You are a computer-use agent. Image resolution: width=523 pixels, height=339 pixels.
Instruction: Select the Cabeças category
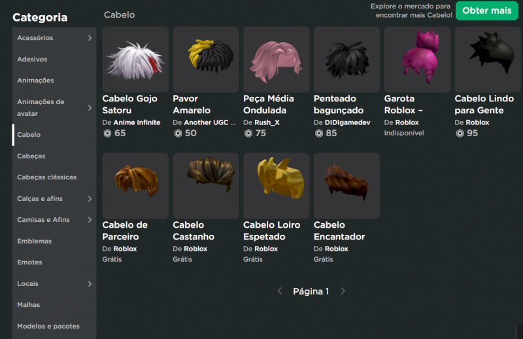tap(54, 156)
